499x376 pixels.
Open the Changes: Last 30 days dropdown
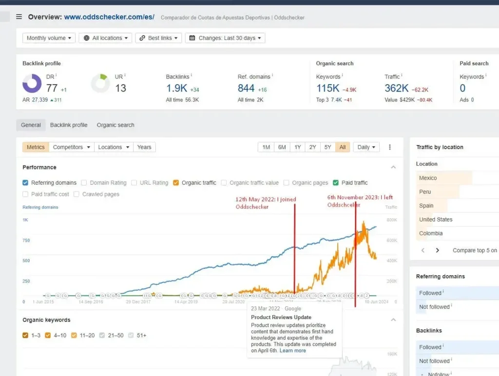[225, 38]
